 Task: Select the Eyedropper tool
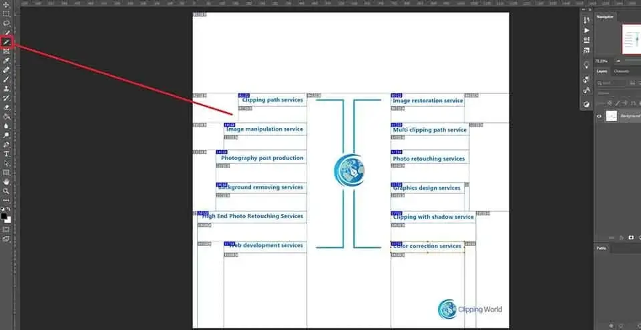tap(6, 61)
